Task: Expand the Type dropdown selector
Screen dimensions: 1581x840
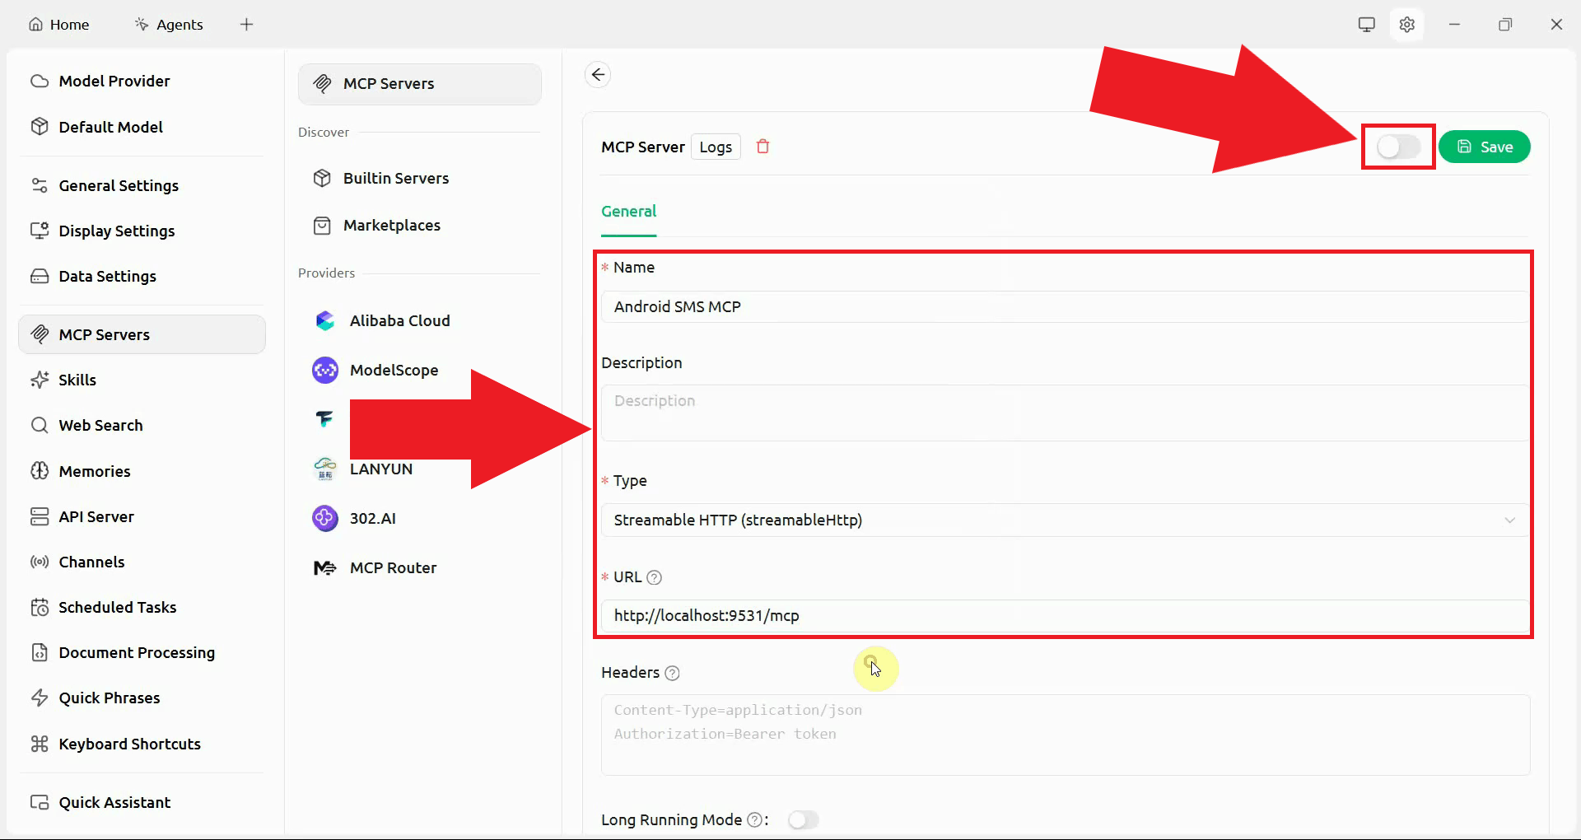Action: click(x=1065, y=520)
